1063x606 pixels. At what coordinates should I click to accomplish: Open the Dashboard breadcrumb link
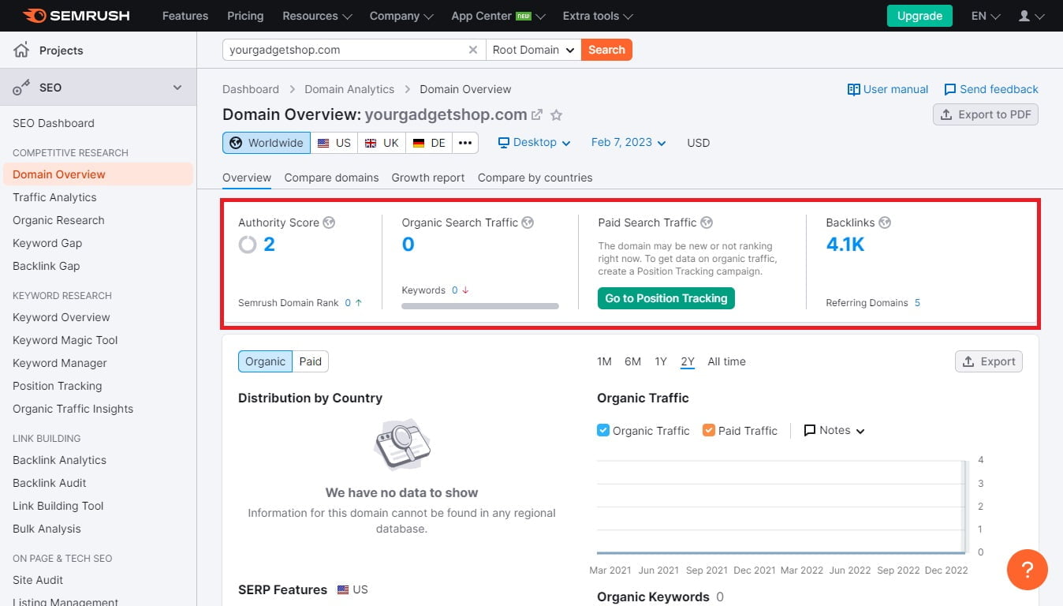(x=251, y=89)
